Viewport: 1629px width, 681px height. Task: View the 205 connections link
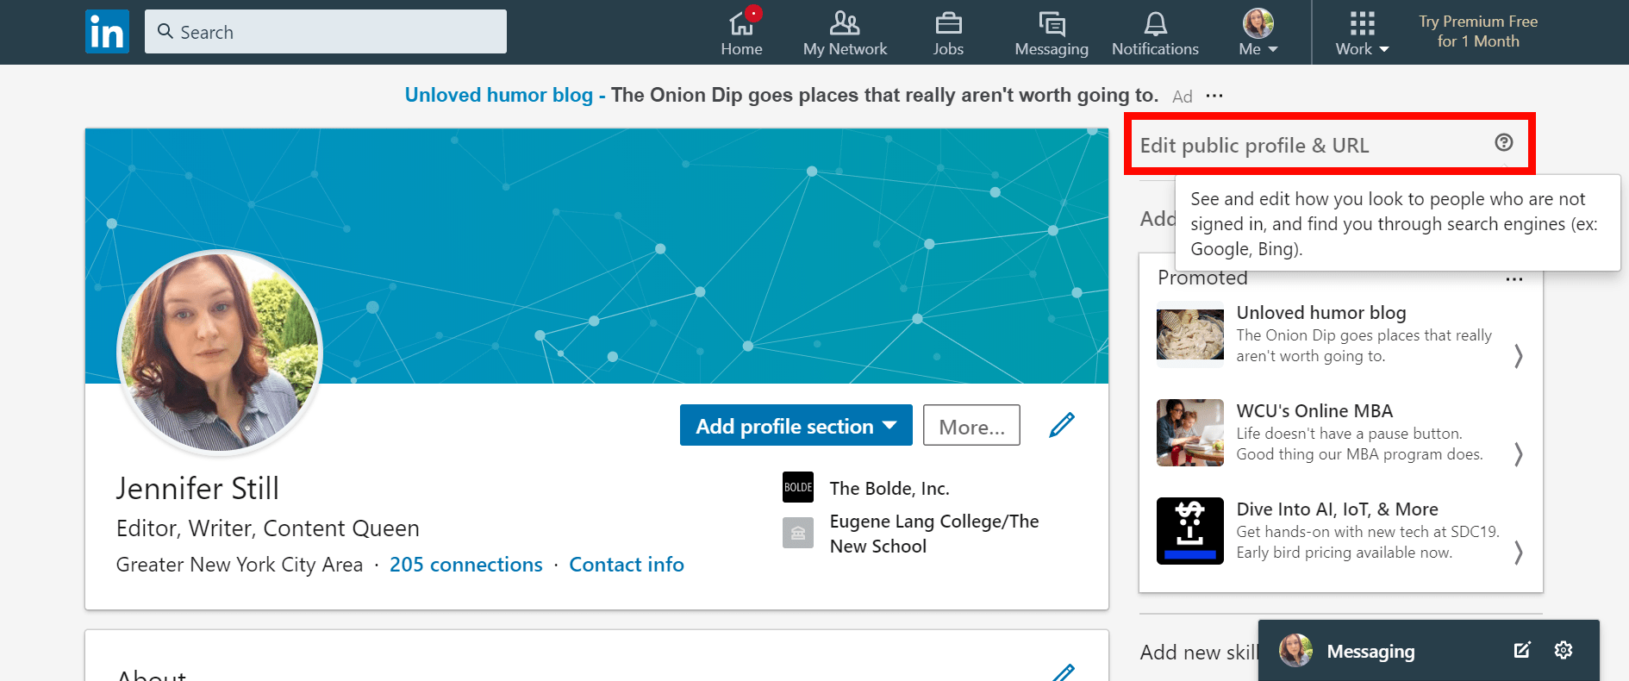[466, 565]
